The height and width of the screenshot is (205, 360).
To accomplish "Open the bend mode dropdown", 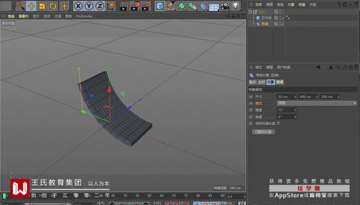I will click(x=317, y=103).
